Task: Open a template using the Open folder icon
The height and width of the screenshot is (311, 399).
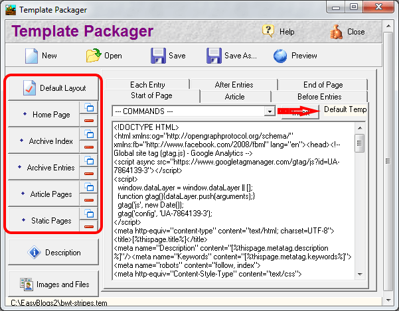Action: pyautogui.click(x=94, y=55)
